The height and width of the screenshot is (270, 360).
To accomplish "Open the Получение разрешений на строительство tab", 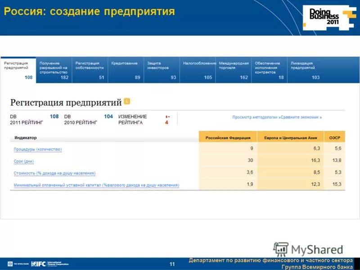I will pyautogui.click(x=54, y=70).
